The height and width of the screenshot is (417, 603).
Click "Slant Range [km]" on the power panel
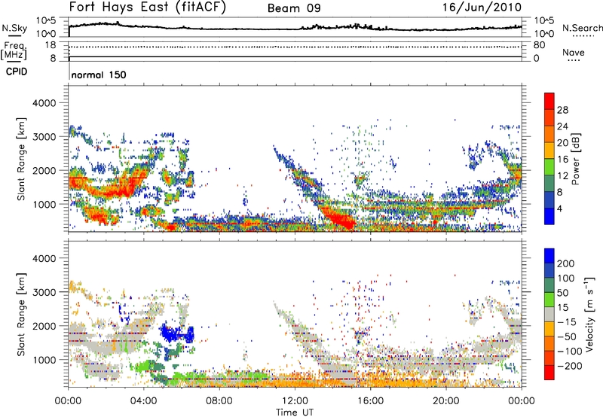pos(21,159)
